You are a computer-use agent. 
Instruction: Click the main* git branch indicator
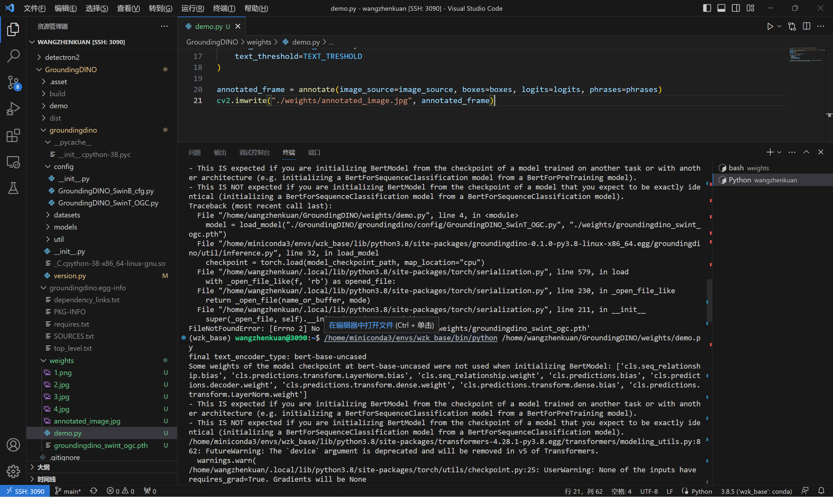pos(68,491)
